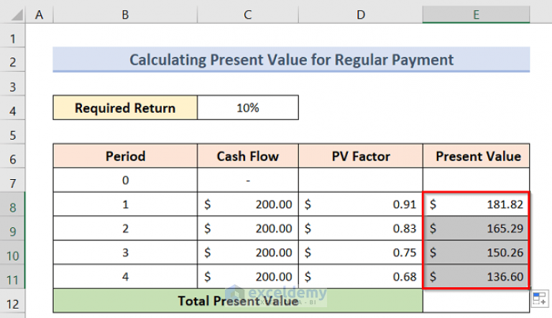Select the 10% required return cell
This screenshot has height=318, width=552.
coord(248,107)
